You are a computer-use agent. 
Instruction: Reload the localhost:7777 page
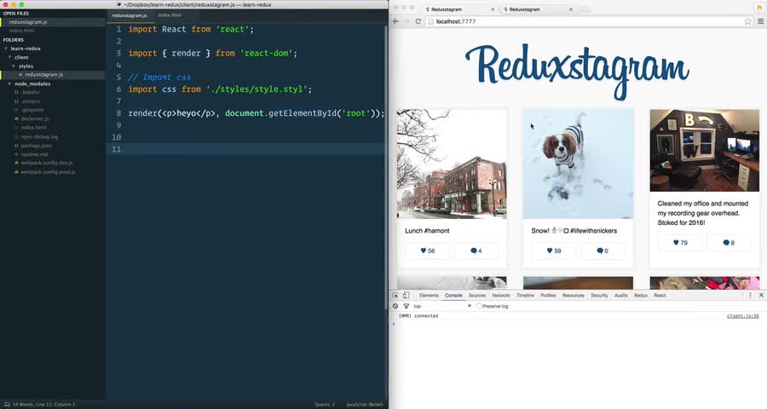click(418, 21)
